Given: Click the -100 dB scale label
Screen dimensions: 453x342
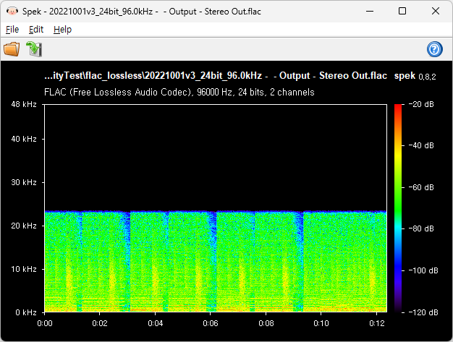Looking at the screenshot, I should pyautogui.click(x=423, y=270).
